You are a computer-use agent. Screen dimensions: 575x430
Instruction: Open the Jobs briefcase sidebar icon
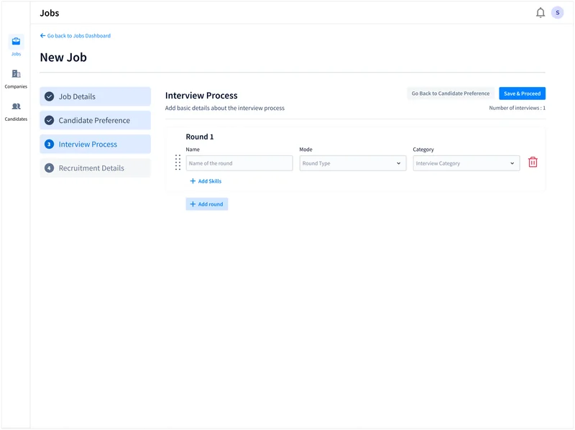16,41
